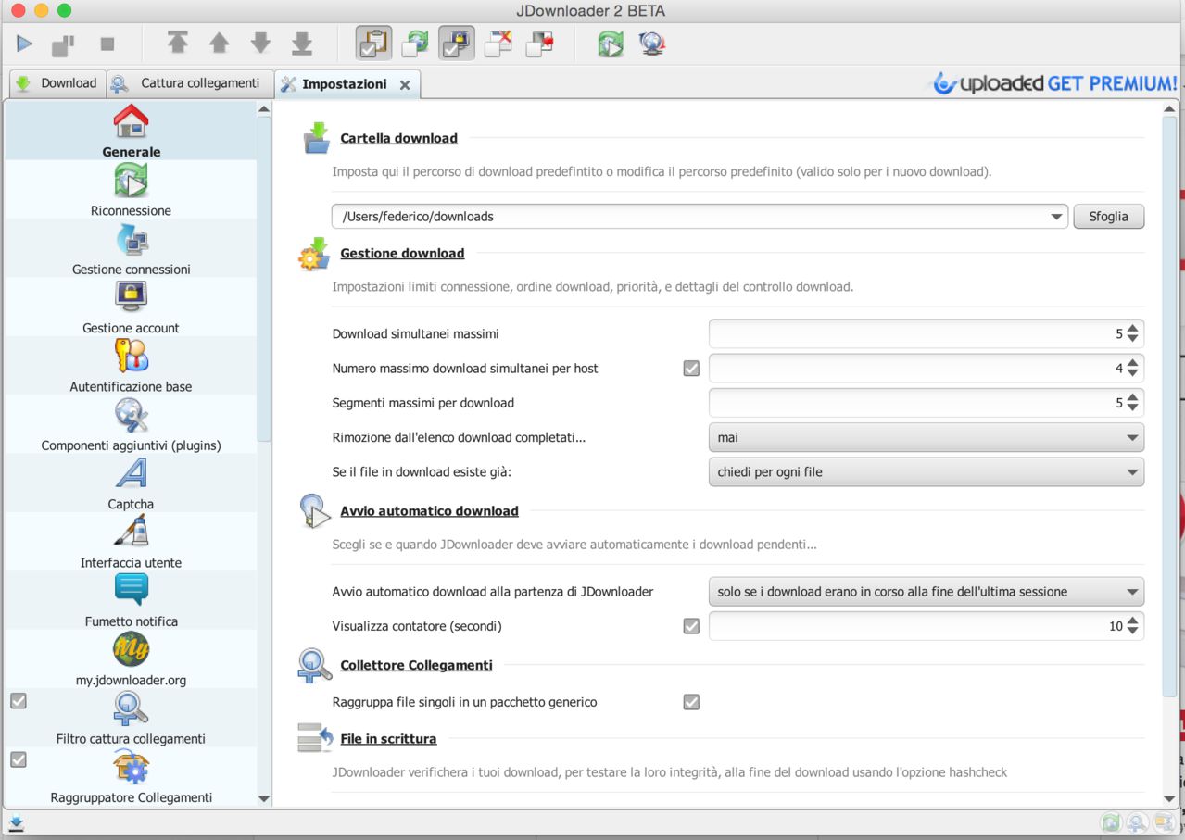Open the Fumetto notifica settings section
The image size is (1185, 840).
tap(131, 599)
